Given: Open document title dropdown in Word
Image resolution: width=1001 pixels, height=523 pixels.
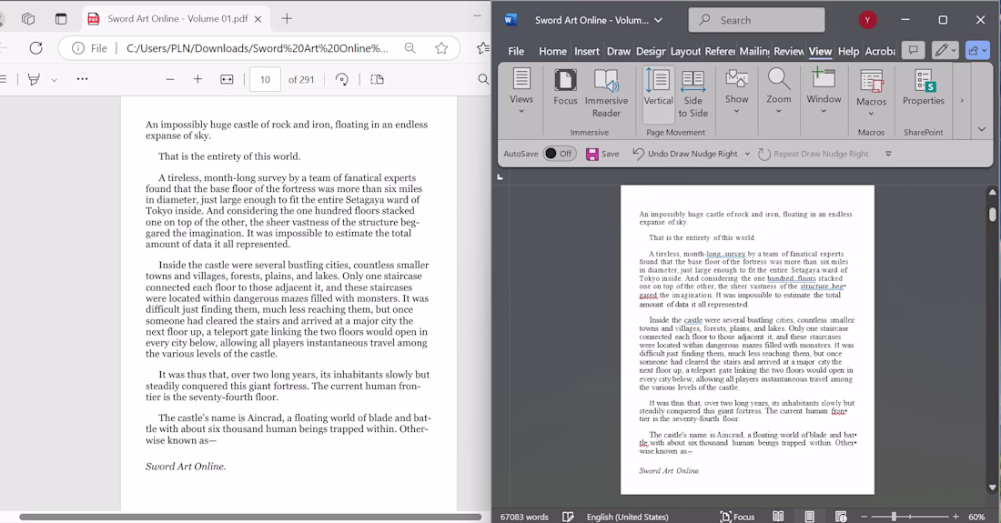Looking at the screenshot, I should tap(658, 20).
